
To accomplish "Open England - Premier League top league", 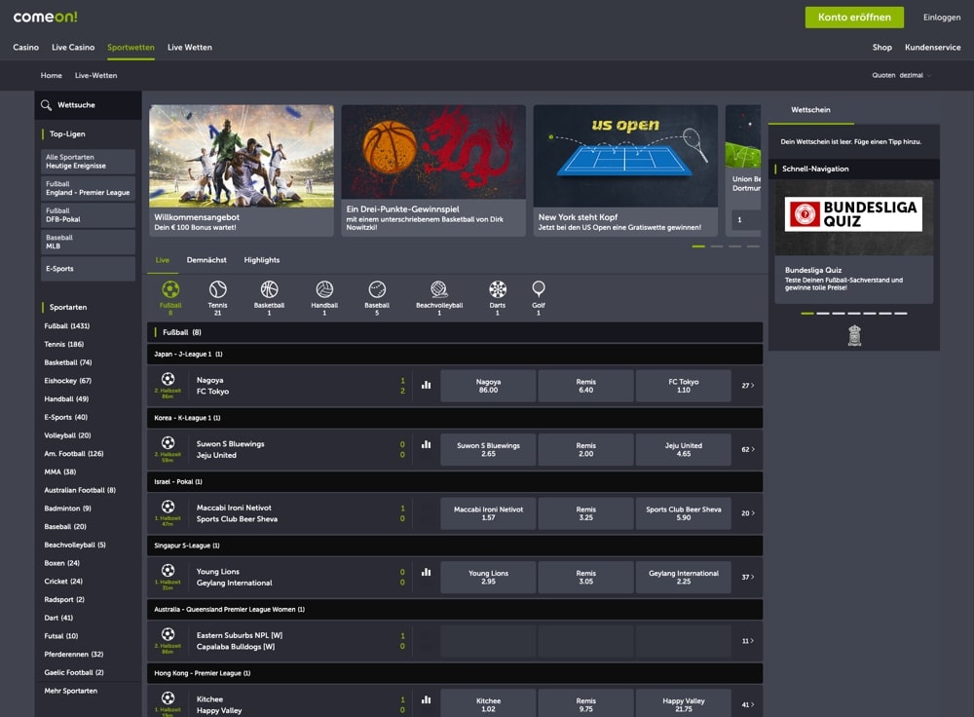I will pos(88,188).
